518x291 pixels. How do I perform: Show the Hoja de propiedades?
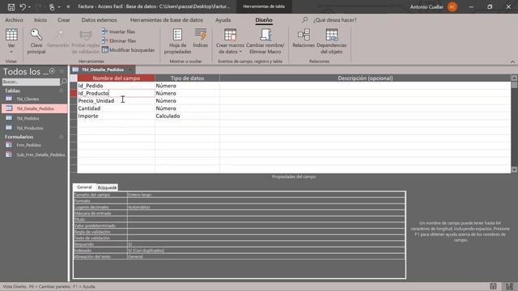(177, 41)
